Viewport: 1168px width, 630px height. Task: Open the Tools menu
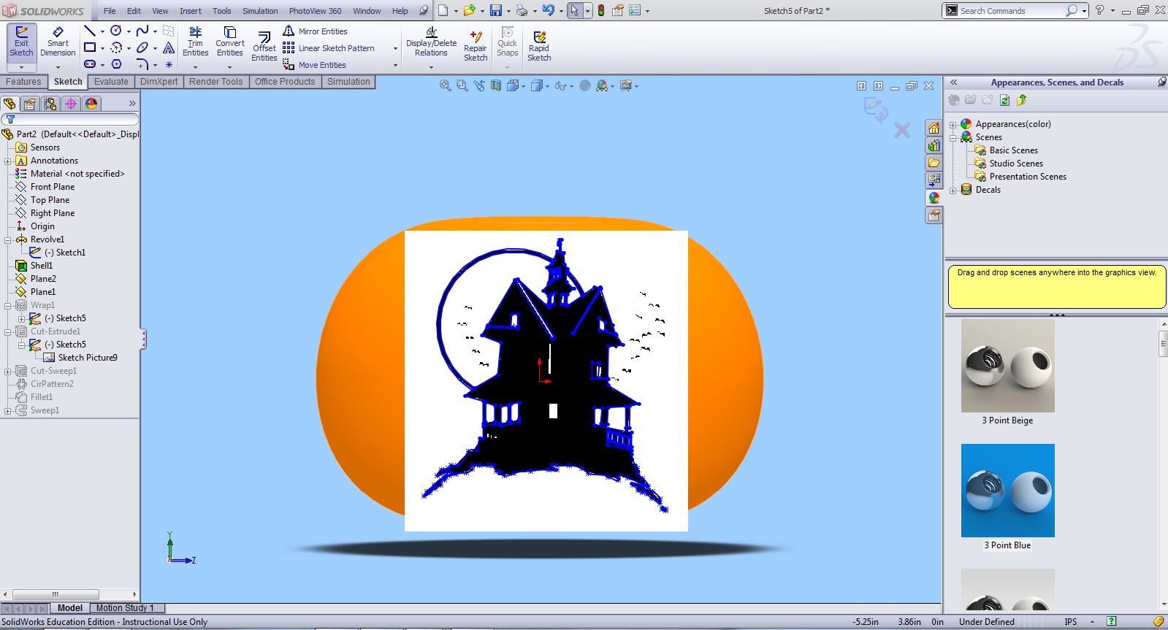tap(221, 11)
